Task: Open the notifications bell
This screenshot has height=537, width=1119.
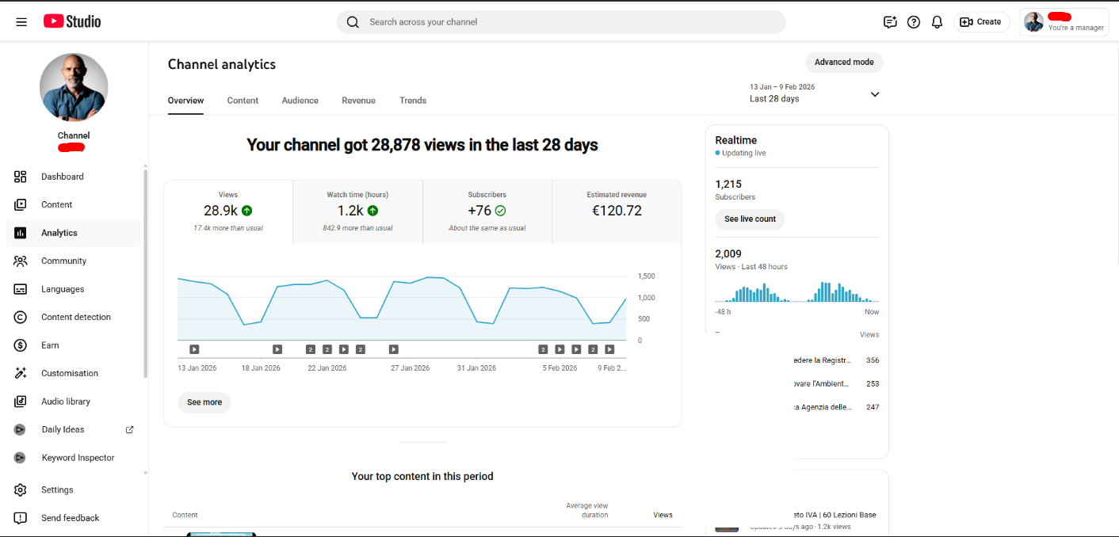Action: [937, 22]
